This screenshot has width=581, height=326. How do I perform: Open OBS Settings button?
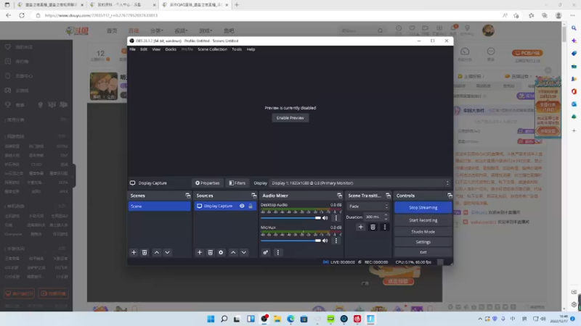click(423, 242)
